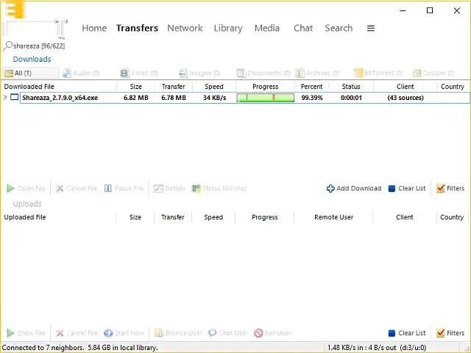Image resolution: width=471 pixels, height=353 pixels.
Task: Sort downloads by Downloaded File column
Action: pos(59,87)
